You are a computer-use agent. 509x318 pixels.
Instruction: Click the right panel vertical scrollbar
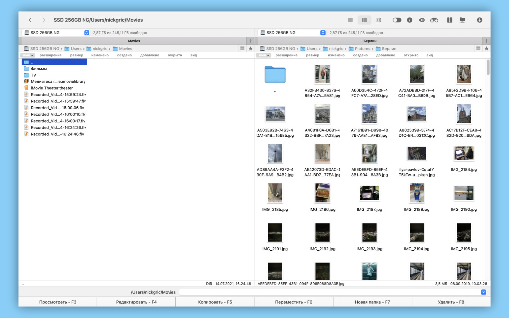(488, 67)
